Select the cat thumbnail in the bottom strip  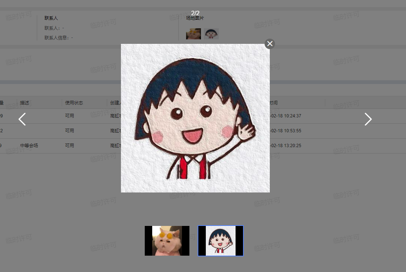coord(167,241)
